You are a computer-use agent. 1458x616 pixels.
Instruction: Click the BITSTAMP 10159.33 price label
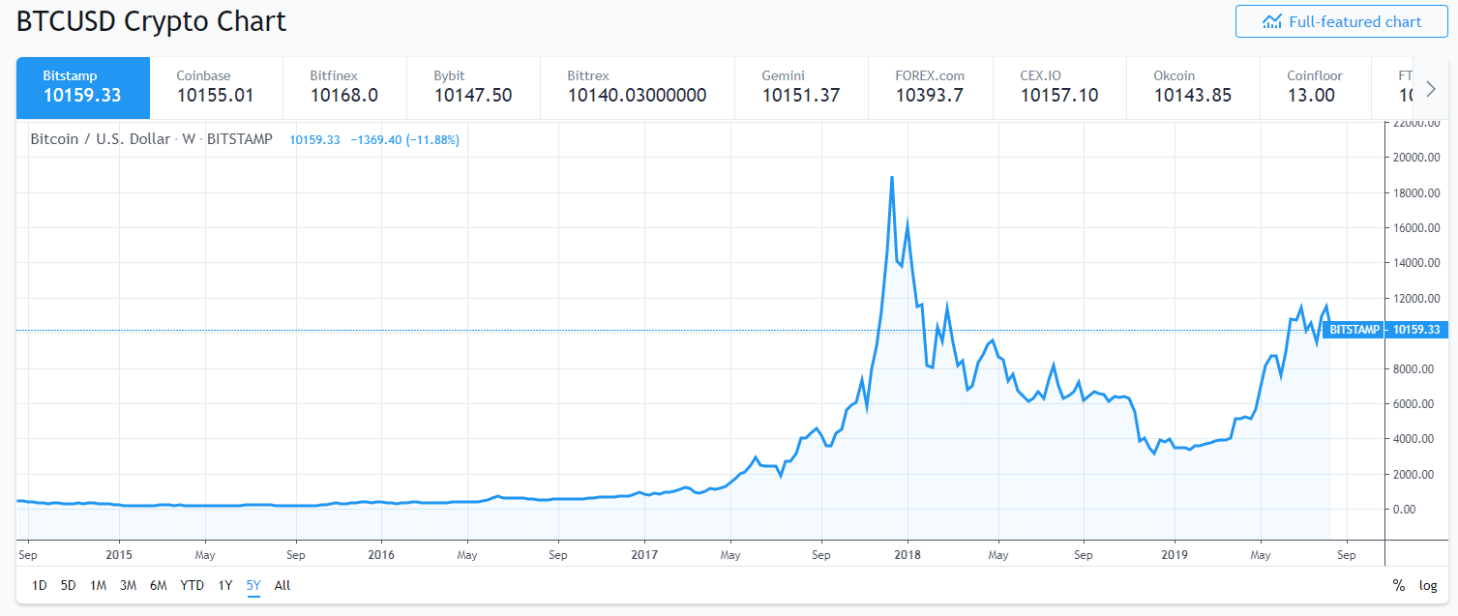tap(1385, 330)
